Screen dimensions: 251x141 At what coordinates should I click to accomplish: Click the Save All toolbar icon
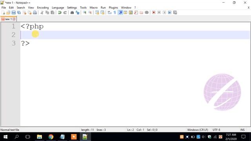tap(19, 13)
